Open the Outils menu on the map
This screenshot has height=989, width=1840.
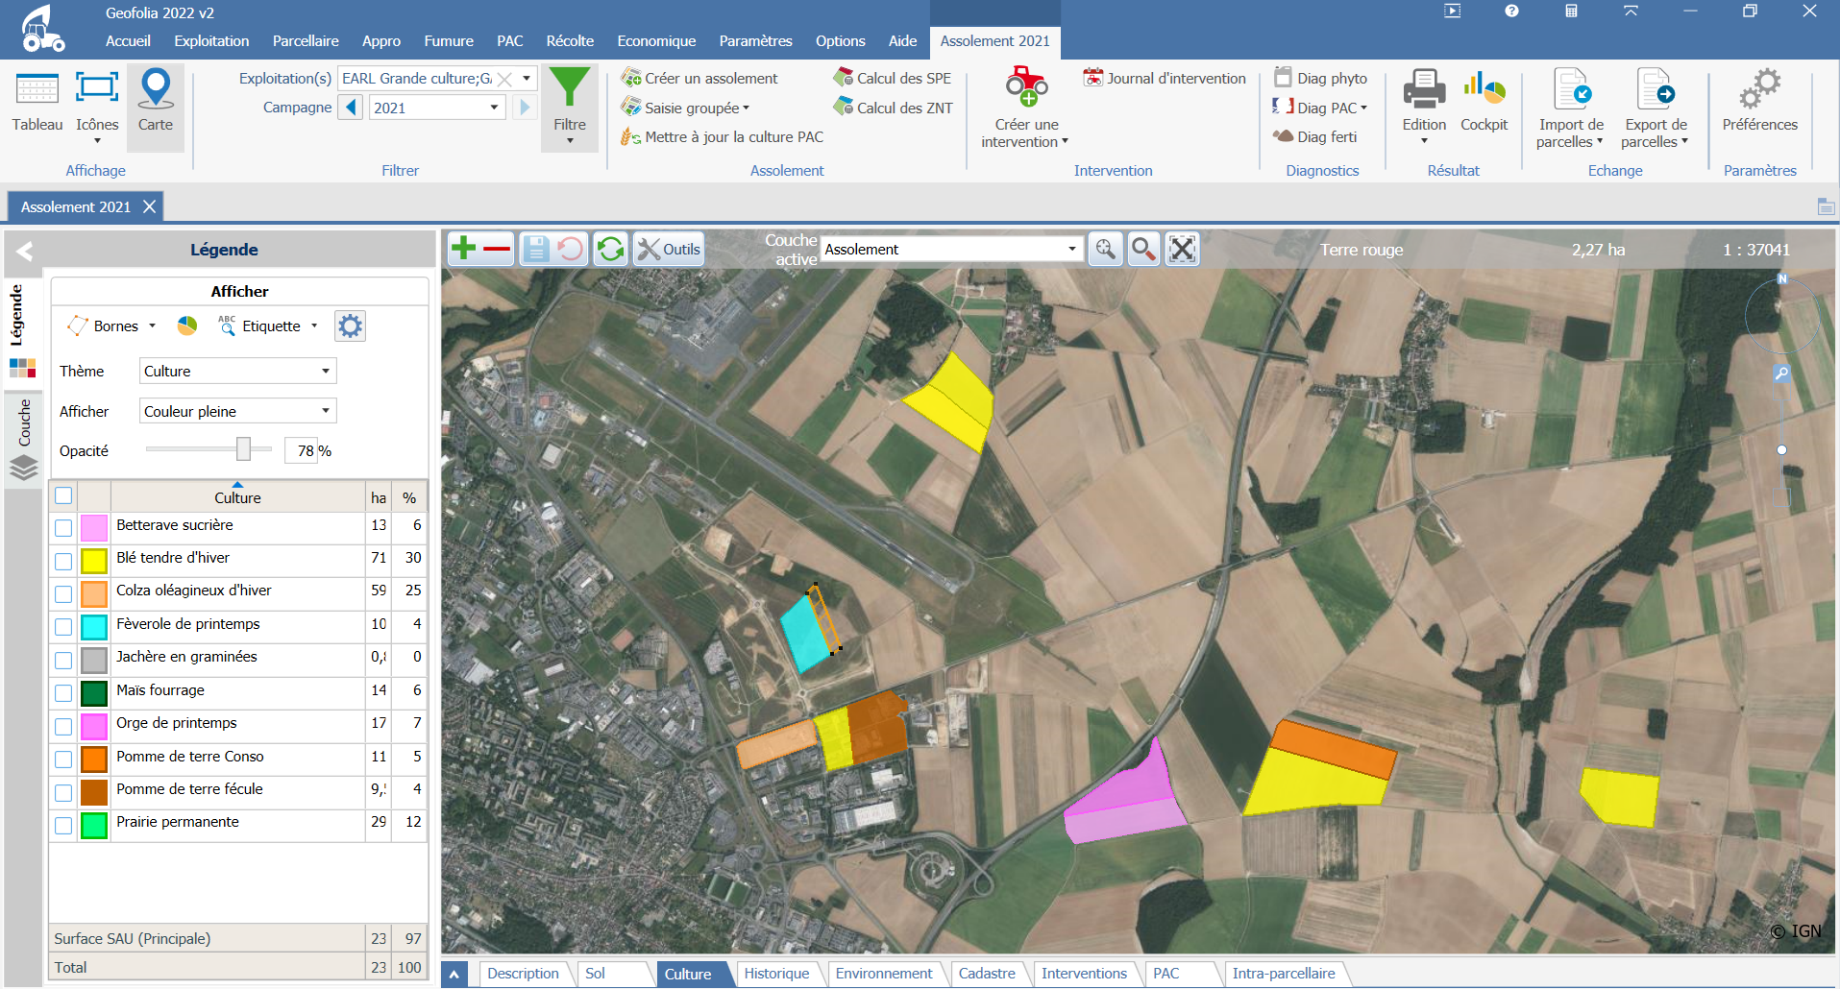tap(668, 249)
